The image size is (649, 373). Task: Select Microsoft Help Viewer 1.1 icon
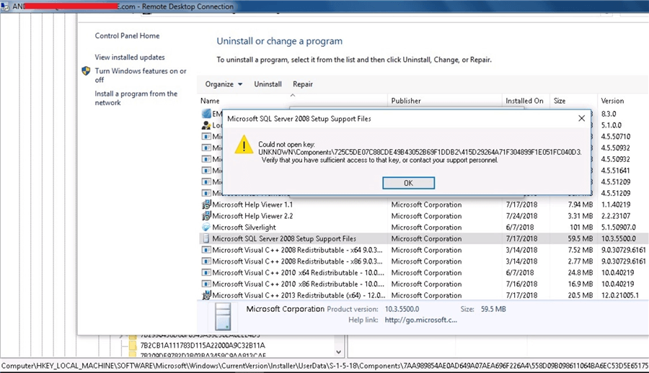[x=206, y=205]
